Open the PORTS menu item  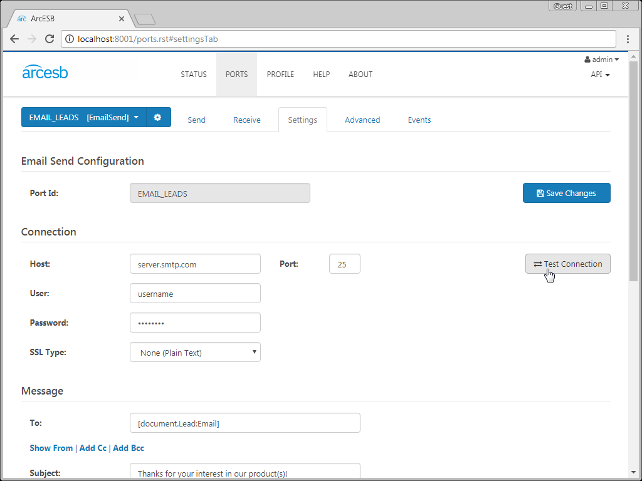[236, 75]
